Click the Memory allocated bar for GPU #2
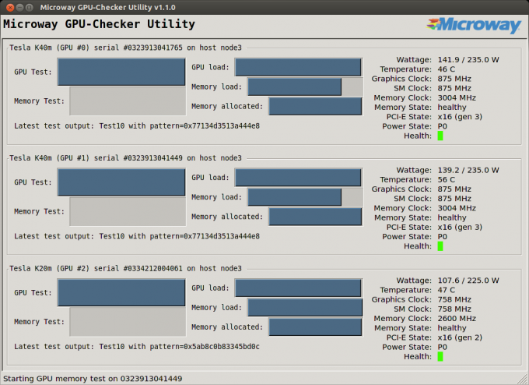The image size is (529, 385). click(x=316, y=327)
